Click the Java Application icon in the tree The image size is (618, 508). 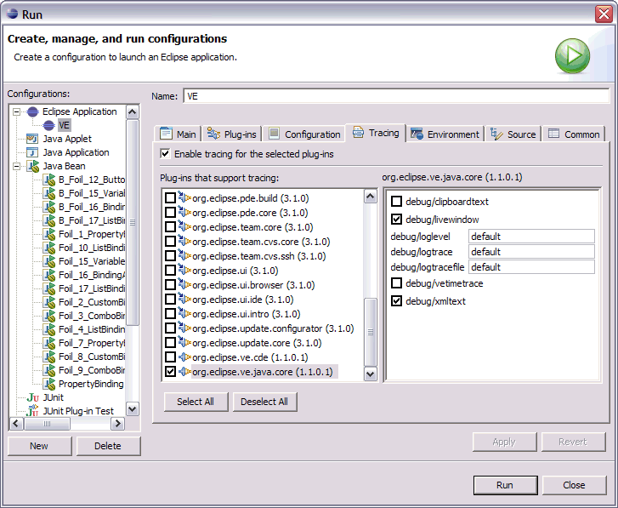coord(32,152)
